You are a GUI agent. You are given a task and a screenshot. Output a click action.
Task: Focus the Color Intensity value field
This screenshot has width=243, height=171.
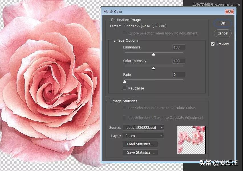[179, 61]
